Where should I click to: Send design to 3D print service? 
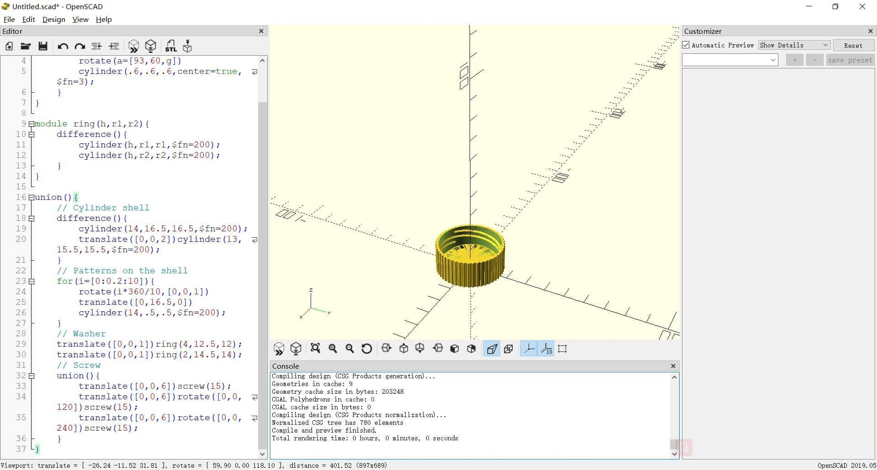pos(187,46)
